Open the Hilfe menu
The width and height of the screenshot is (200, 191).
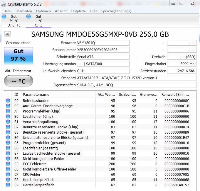coord(93,11)
